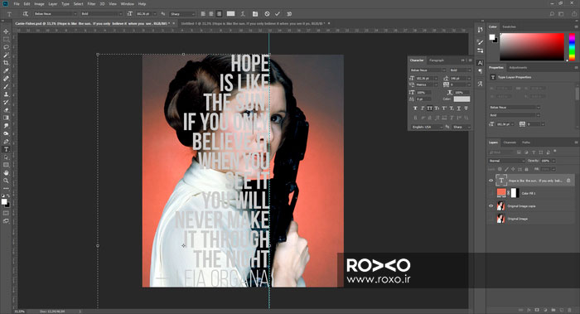The height and width of the screenshot is (314, 580).
Task: Select the Crop tool
Action: (x=6, y=63)
